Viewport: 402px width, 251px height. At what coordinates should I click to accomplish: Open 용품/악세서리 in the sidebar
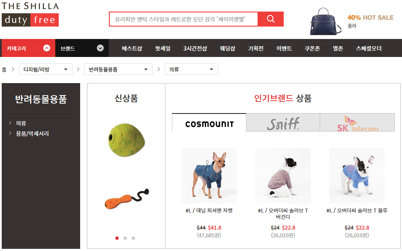[x=32, y=134]
